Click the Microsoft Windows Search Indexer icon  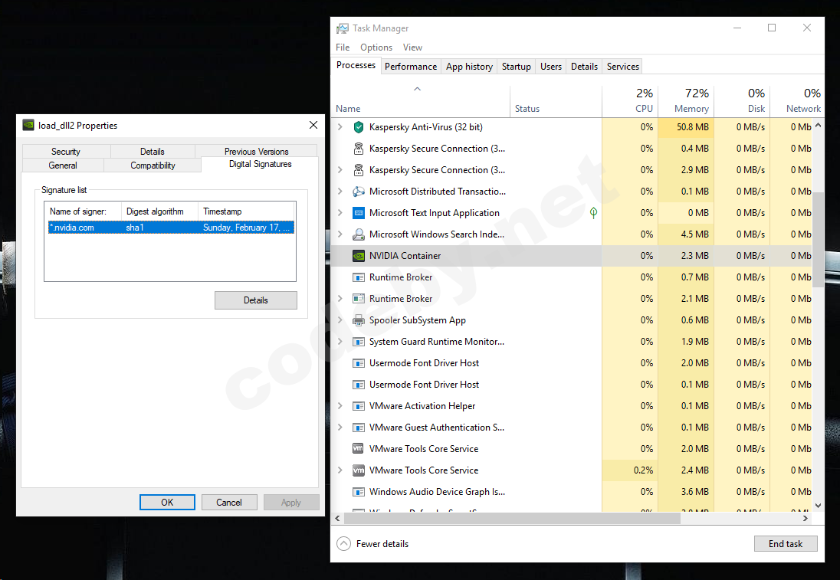(358, 234)
